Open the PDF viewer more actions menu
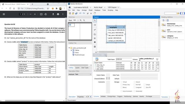The width and height of the screenshot is (185, 104). tap(63, 14)
